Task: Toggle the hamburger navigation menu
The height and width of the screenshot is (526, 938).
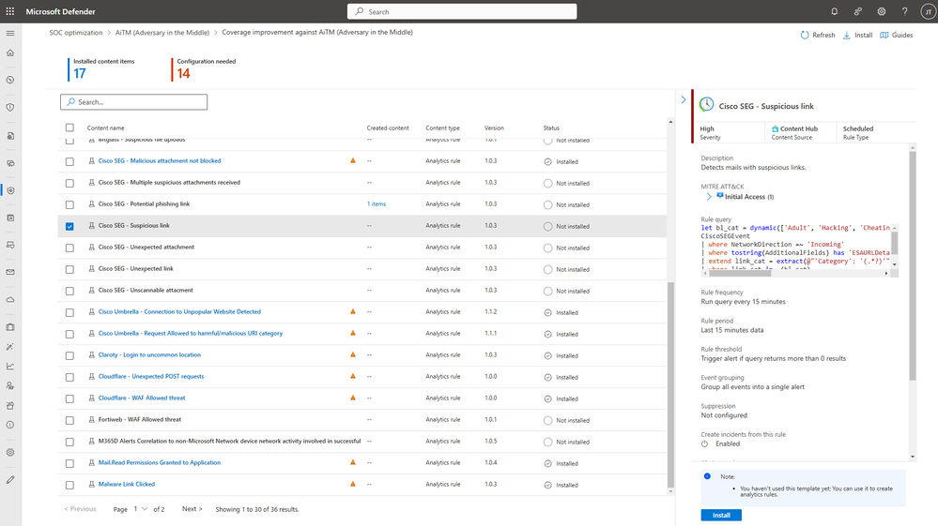Action: tap(10, 33)
